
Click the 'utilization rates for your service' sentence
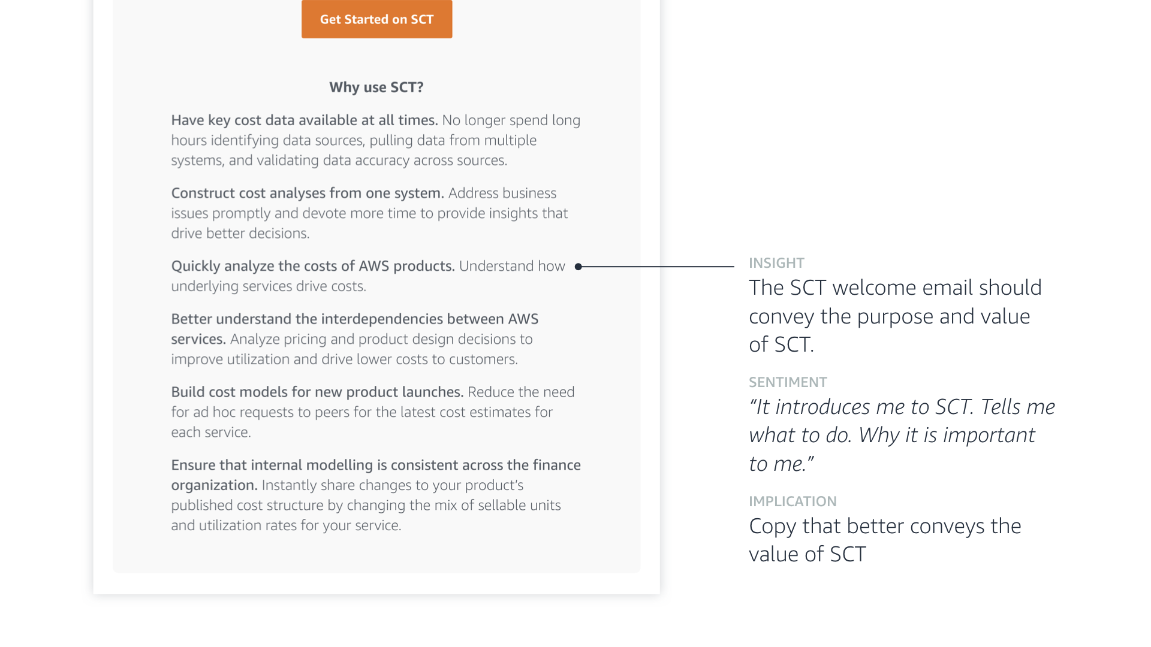click(286, 525)
